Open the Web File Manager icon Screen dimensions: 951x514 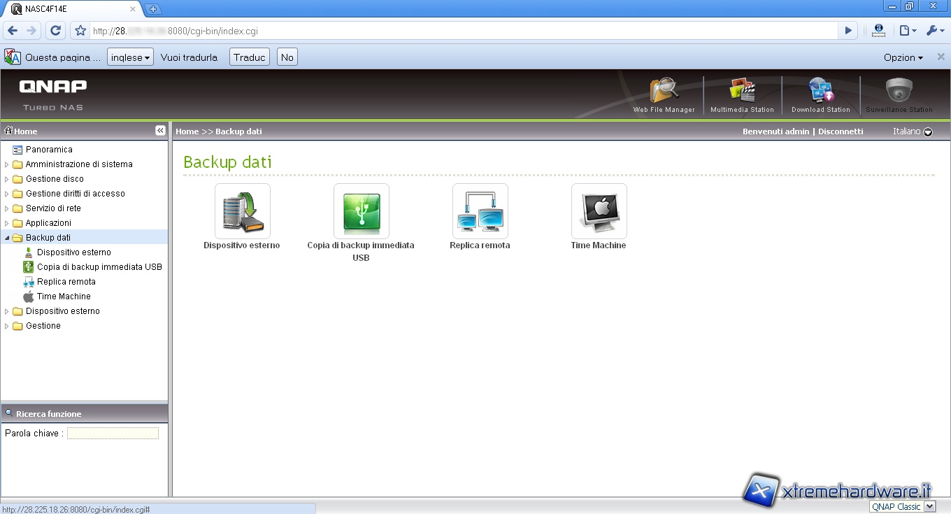point(664,92)
